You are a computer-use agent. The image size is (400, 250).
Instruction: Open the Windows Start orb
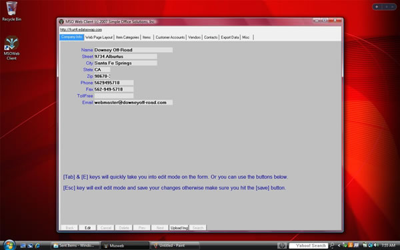pyautogui.click(x=9, y=245)
